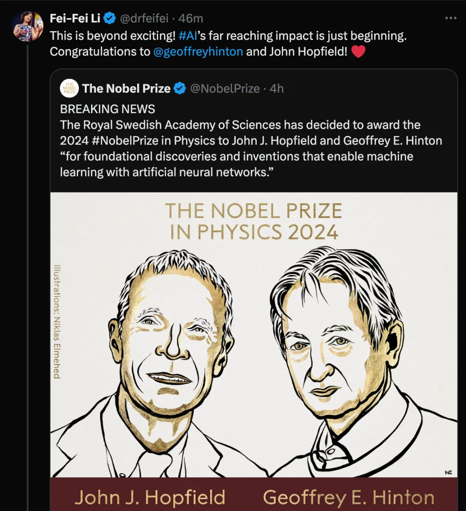Screen dimensions: 466x511
Task: Click the John J. Hopfield name caption
Action: pos(150,498)
